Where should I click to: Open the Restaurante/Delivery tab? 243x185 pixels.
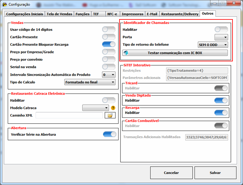click(180, 14)
